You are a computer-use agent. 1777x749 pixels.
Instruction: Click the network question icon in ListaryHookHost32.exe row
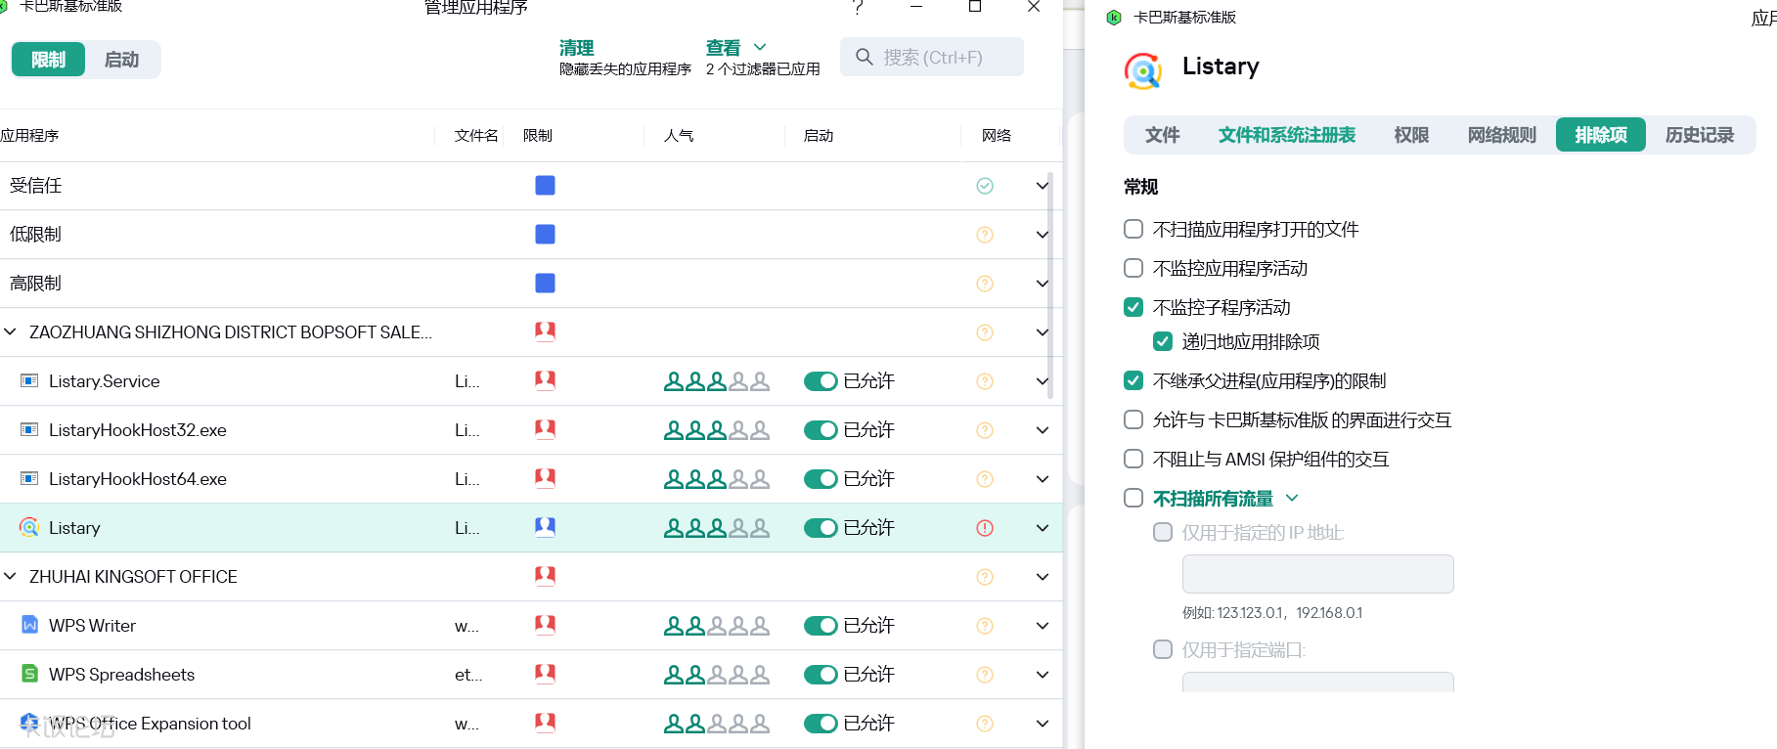coord(985,430)
